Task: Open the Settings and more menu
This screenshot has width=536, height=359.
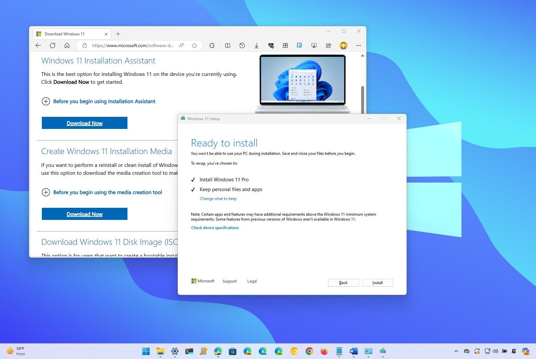Action: pyautogui.click(x=359, y=45)
